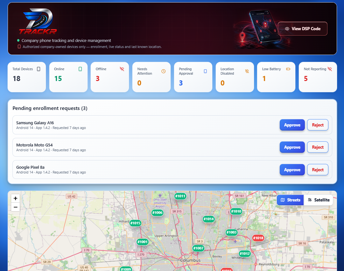This screenshot has width=344, height=271.
Task: Click the Company phone tracking and device management tagline
Action: [66, 41]
